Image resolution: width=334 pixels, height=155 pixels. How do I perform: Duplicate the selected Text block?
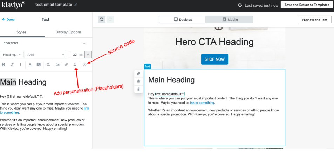[x=139, y=73]
